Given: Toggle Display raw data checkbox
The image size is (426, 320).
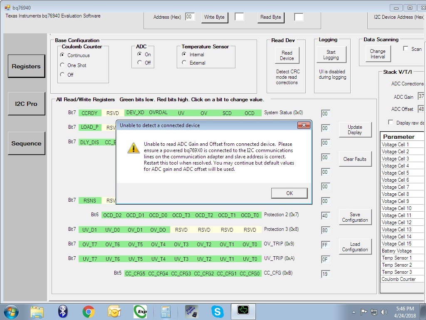Looking at the screenshot, I should [x=391, y=122].
